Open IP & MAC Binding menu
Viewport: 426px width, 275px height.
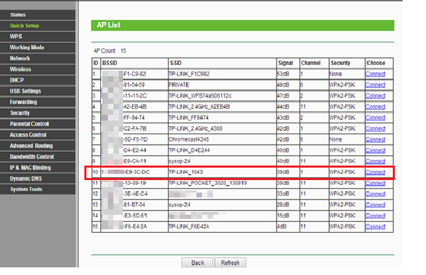30,167
